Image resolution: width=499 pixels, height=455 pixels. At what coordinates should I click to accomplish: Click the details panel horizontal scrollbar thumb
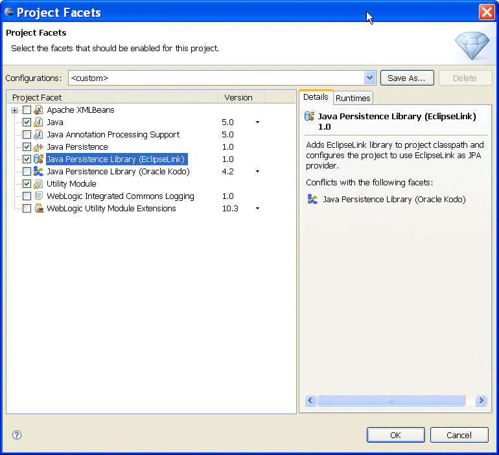(391, 401)
